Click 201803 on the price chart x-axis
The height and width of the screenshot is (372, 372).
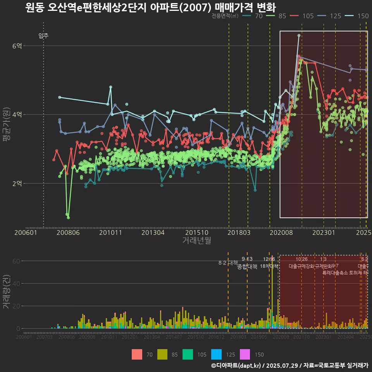(239, 232)
